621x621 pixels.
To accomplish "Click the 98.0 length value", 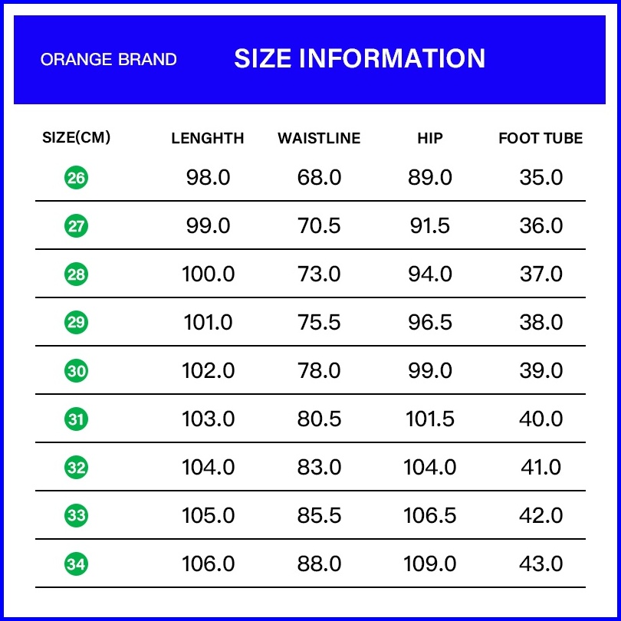I will [208, 178].
